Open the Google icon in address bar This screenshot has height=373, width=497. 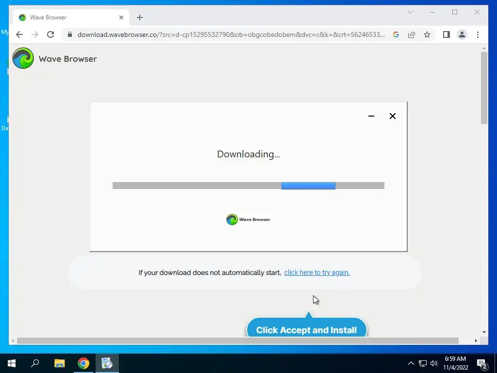(x=396, y=34)
